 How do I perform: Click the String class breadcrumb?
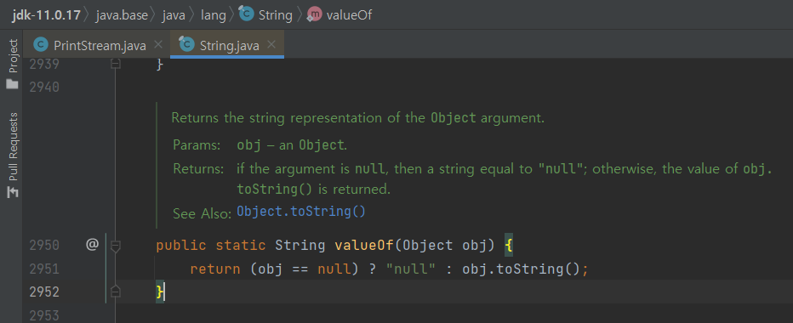pyautogui.click(x=275, y=15)
